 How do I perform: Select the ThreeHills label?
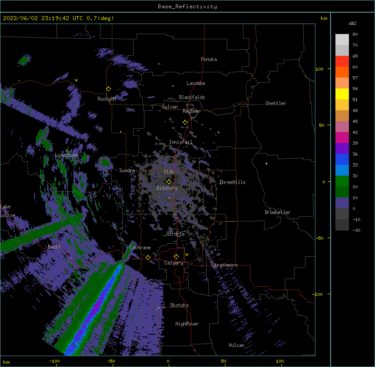(232, 182)
